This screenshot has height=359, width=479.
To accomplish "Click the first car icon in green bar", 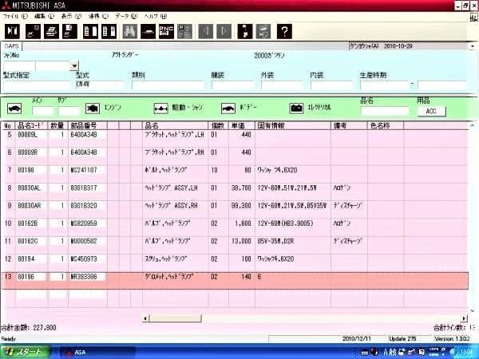I will (x=14, y=108).
